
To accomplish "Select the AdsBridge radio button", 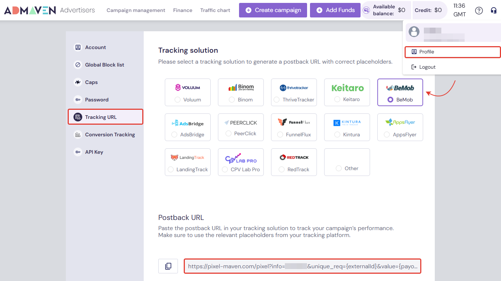I will tap(174, 135).
